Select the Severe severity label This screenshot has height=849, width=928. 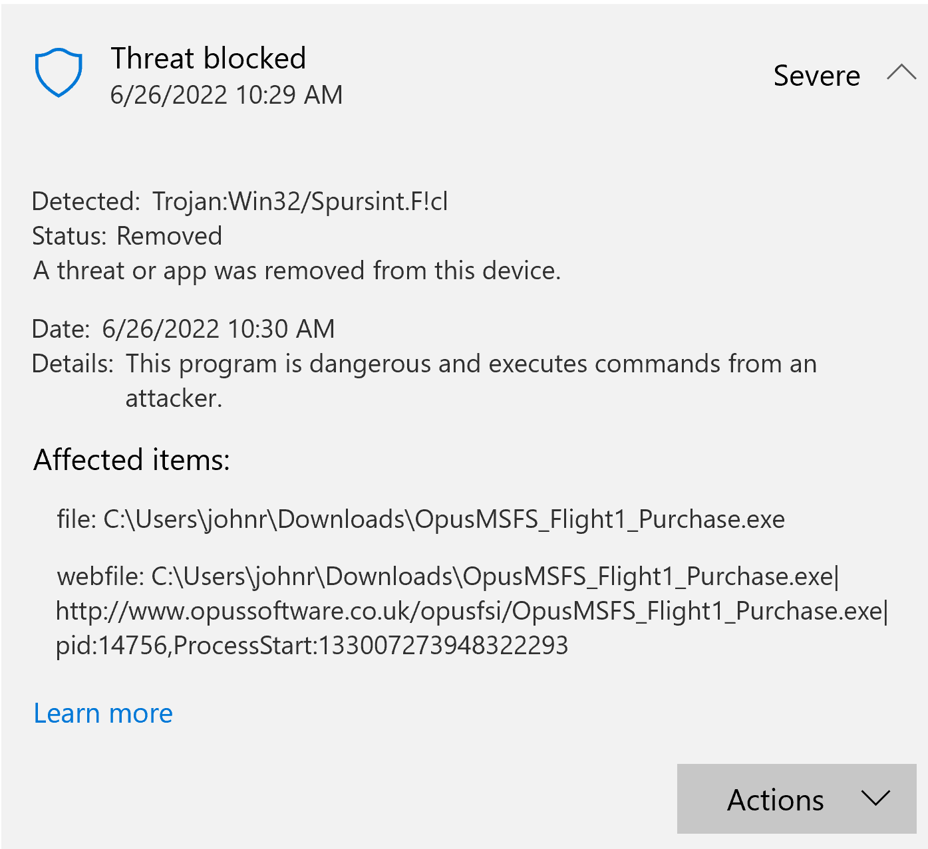pos(816,75)
